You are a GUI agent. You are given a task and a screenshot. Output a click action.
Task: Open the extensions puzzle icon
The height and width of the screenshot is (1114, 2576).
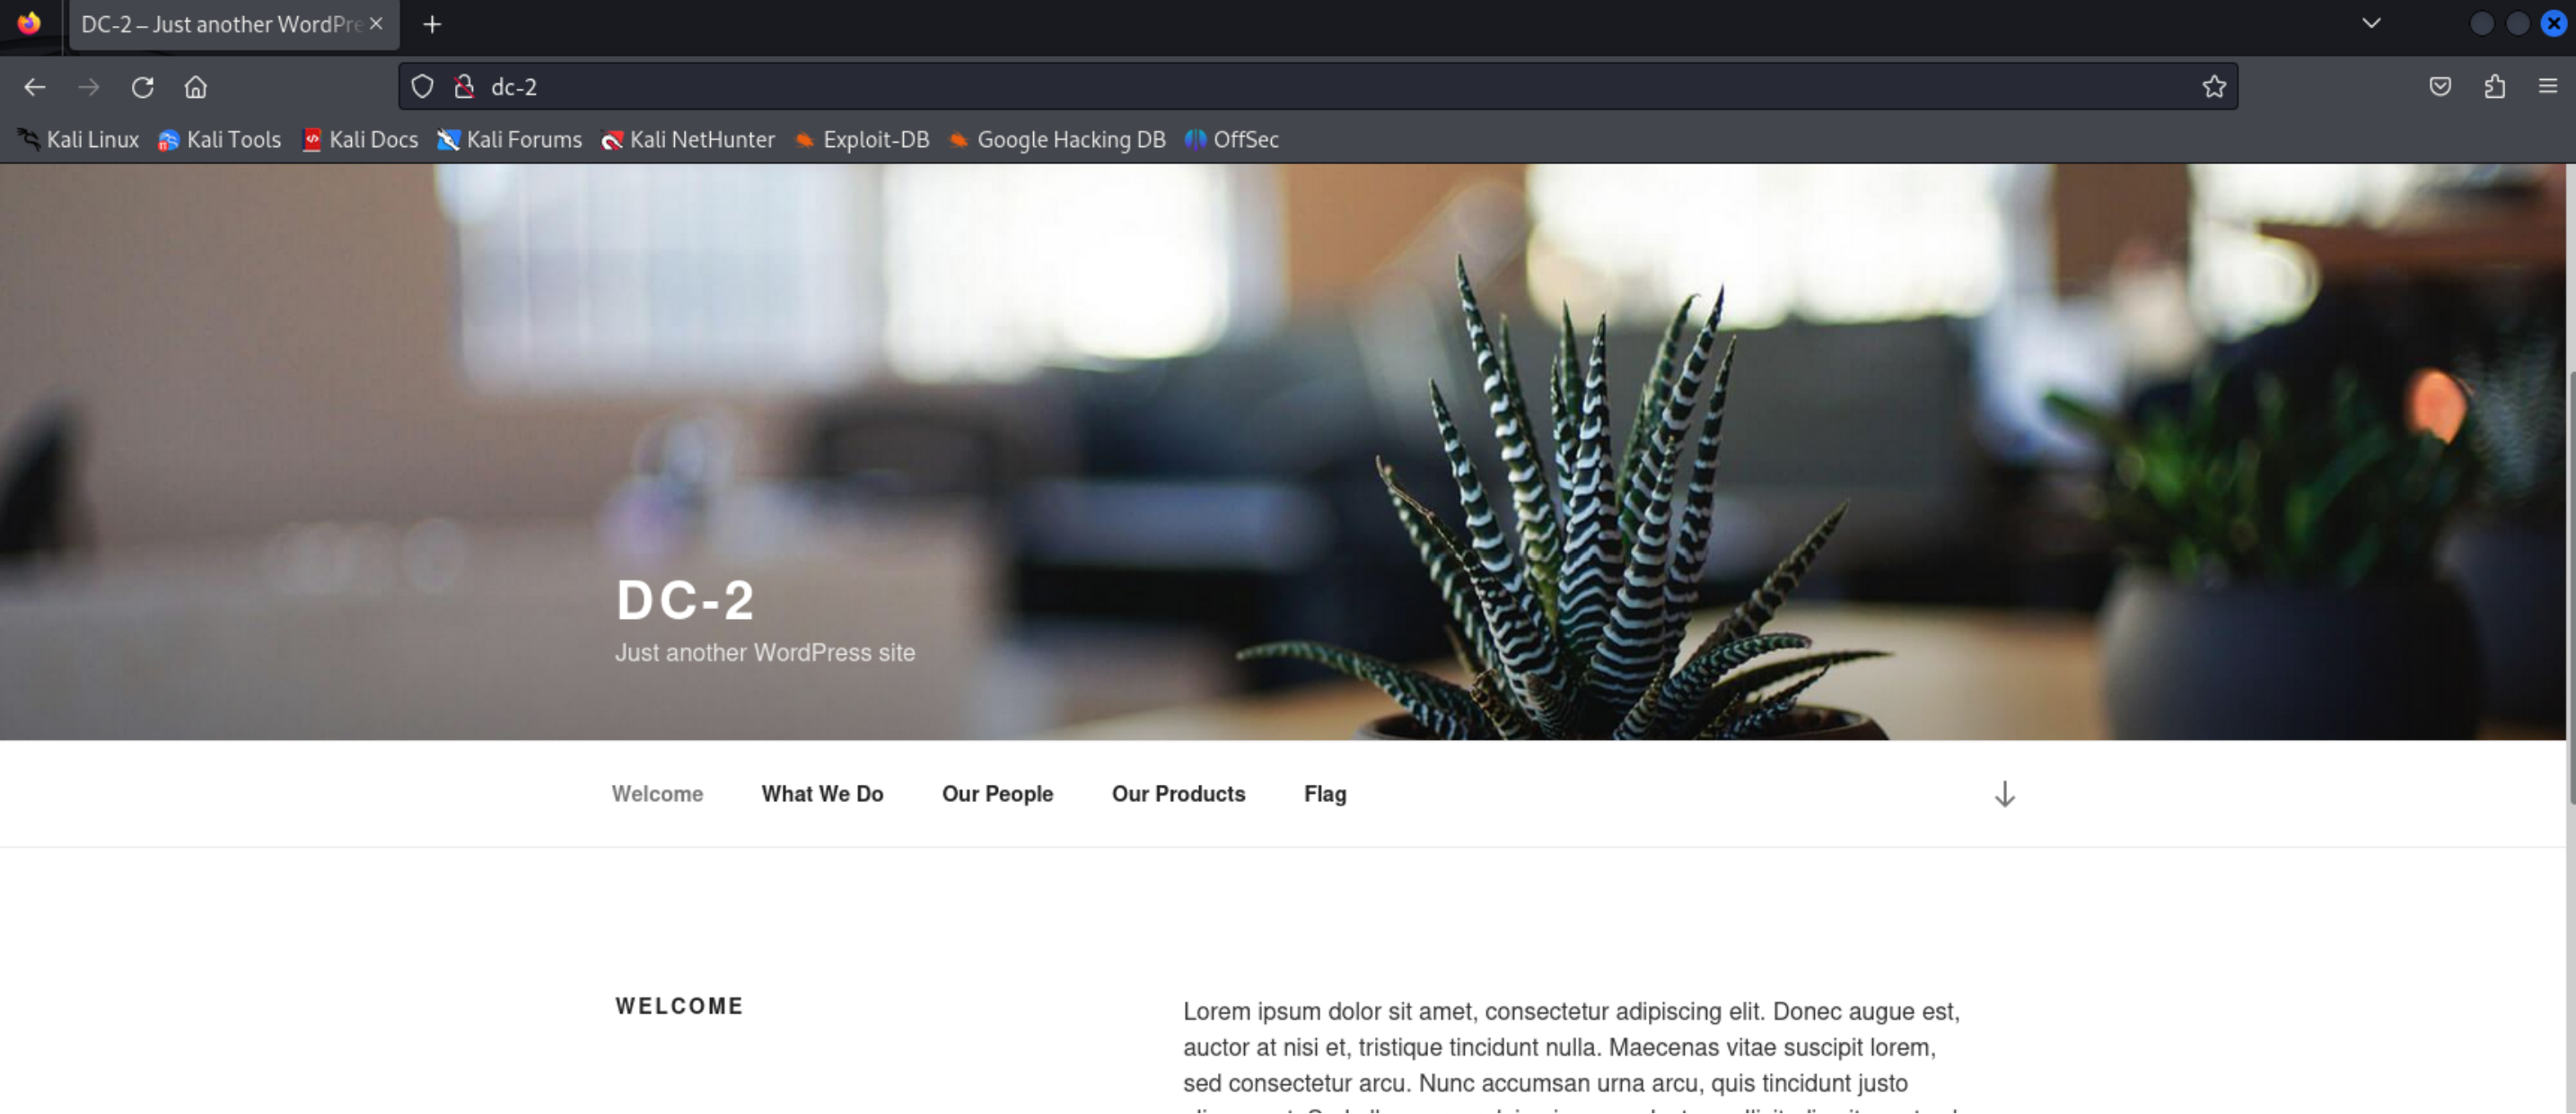2494,88
